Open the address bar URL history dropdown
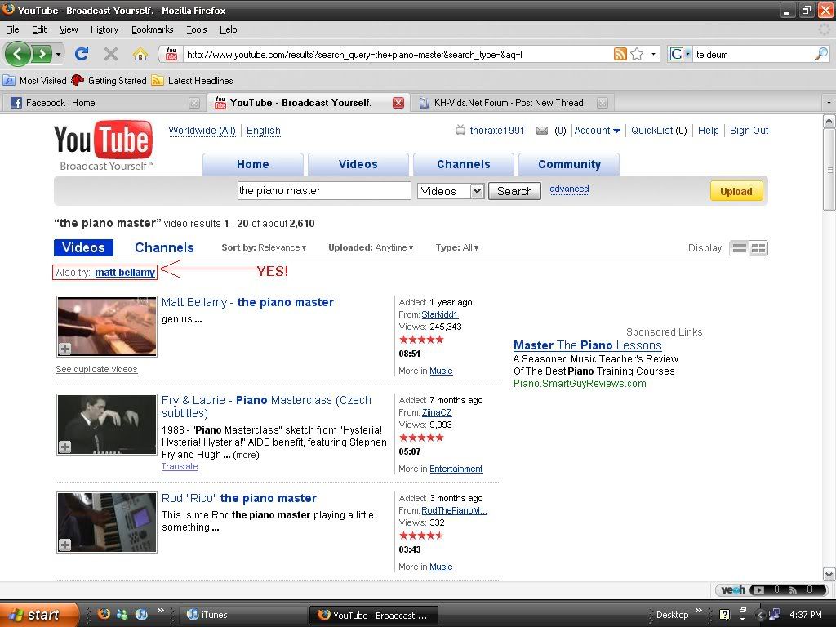The image size is (836, 627). tap(654, 54)
